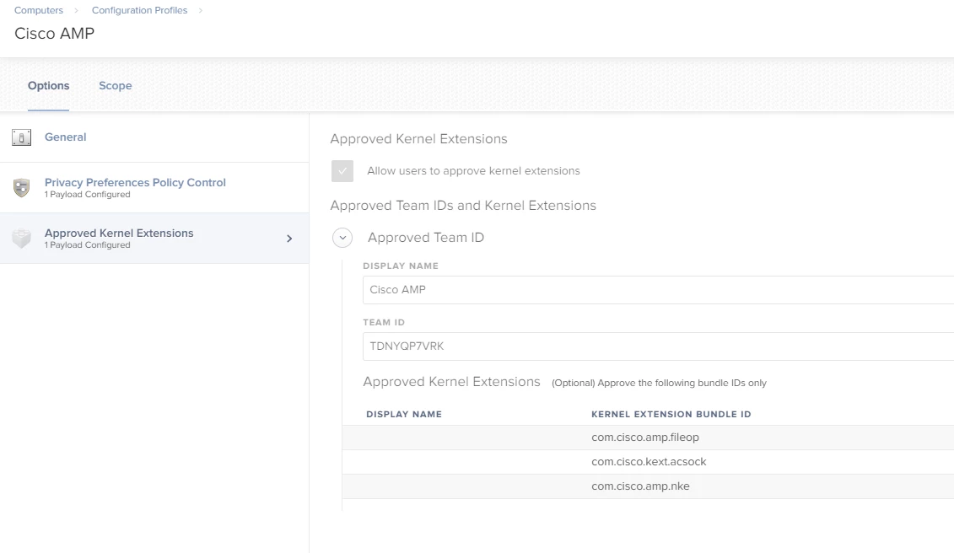
Task: Select the com.cisco.kext.acsock row
Action: point(648,462)
